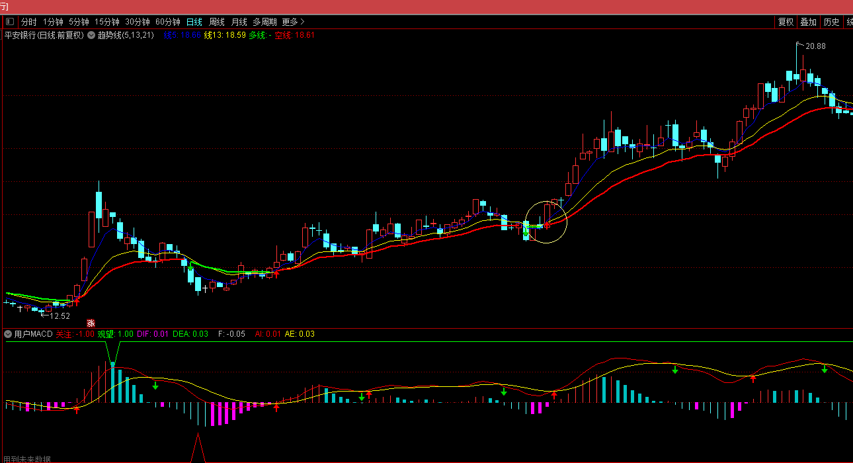
Task: Select the 60分钟 period tab
Action: 168,22
